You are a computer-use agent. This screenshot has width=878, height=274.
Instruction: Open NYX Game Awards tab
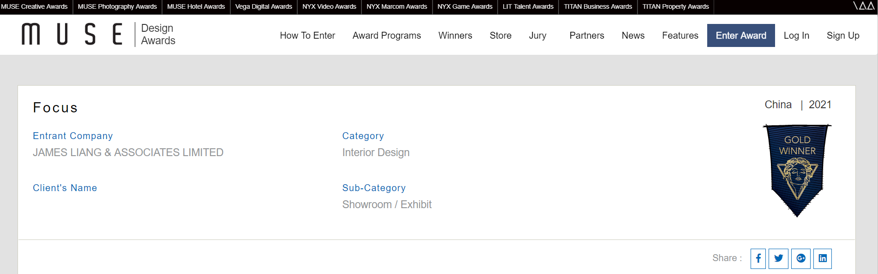465,6
